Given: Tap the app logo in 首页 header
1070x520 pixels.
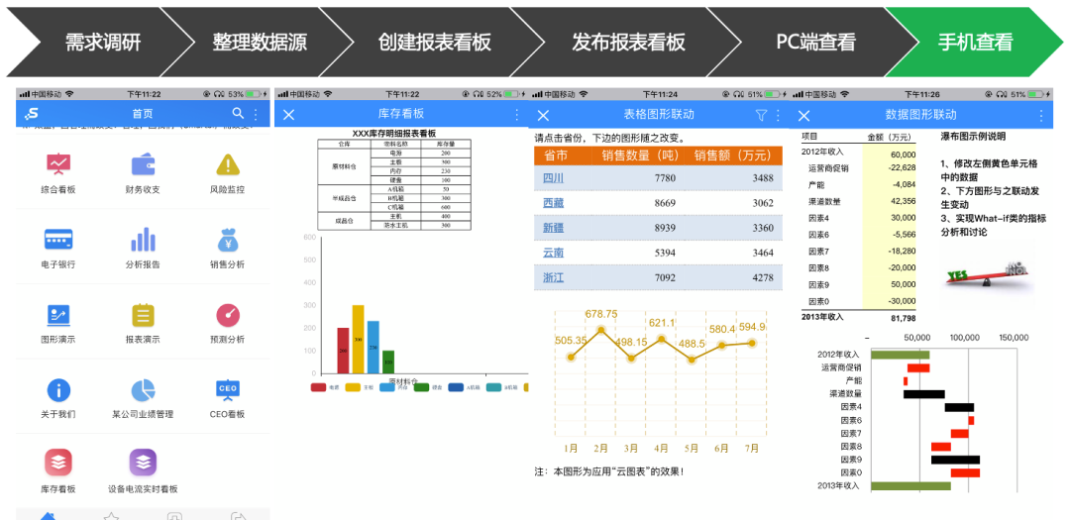Looking at the screenshot, I should (32, 114).
